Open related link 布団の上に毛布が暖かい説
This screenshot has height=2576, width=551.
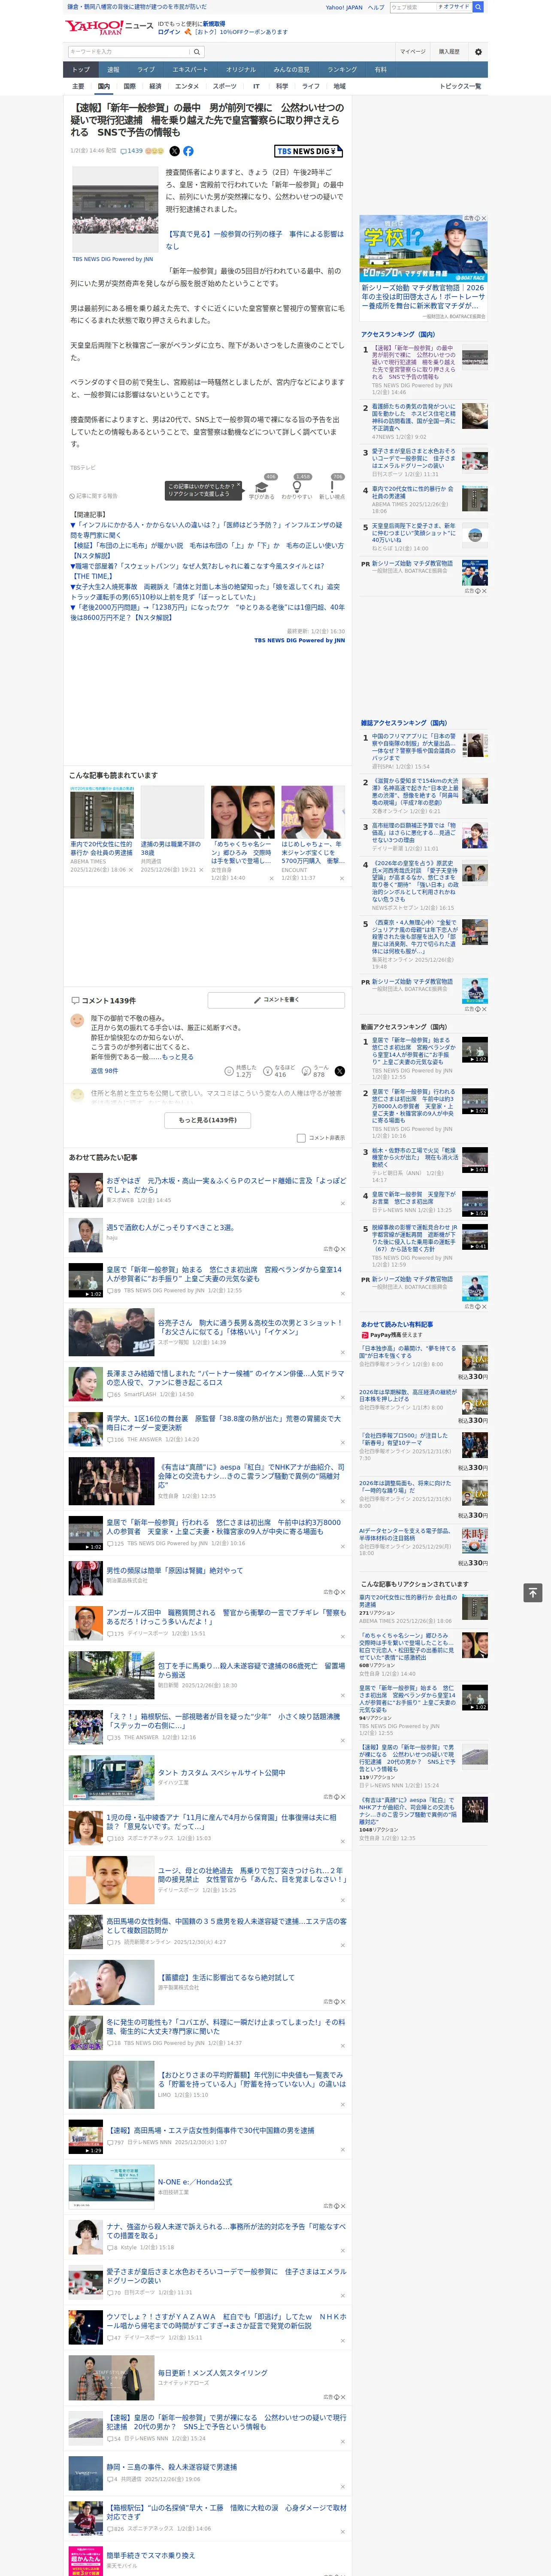(206, 551)
